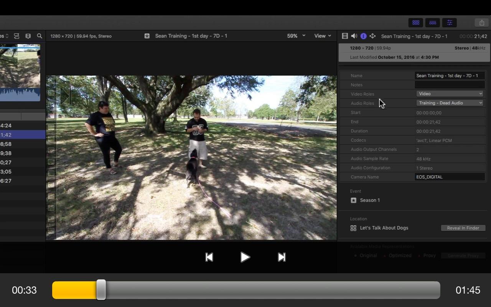The height and width of the screenshot is (307, 491).
Task: Open the Share inspector icon
Action: 372,36
